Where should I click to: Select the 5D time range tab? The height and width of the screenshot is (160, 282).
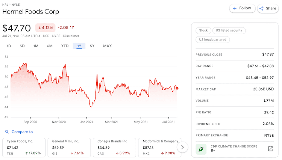click(22, 46)
